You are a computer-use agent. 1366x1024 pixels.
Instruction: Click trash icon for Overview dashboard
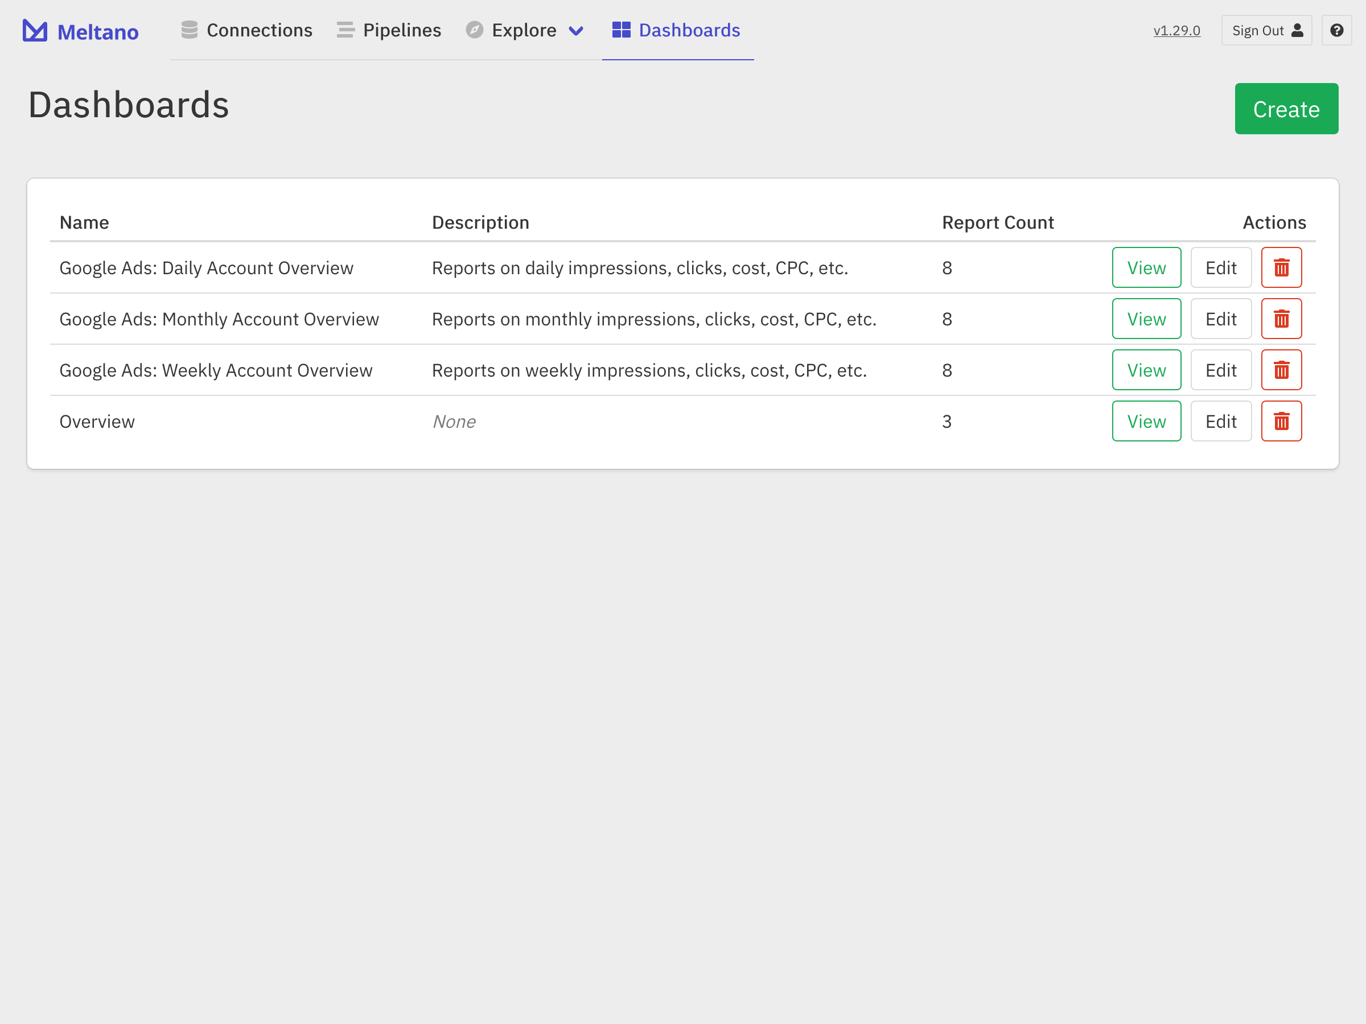point(1281,422)
